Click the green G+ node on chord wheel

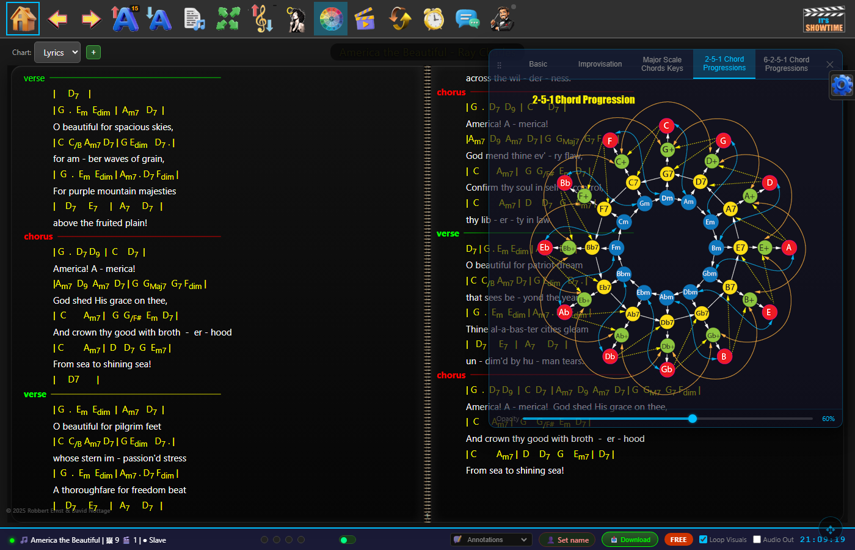pos(668,150)
